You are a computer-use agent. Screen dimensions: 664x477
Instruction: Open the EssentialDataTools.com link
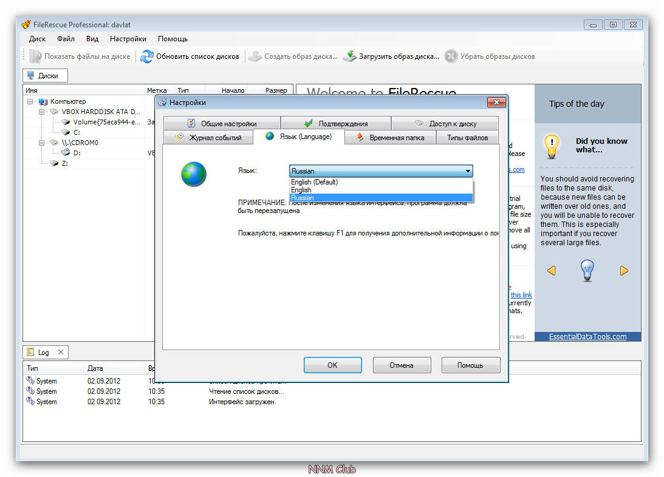[x=587, y=337]
